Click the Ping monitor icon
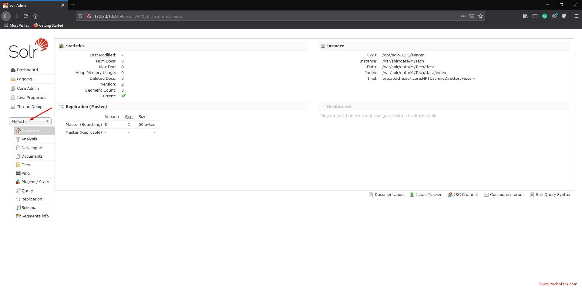 tap(18, 173)
